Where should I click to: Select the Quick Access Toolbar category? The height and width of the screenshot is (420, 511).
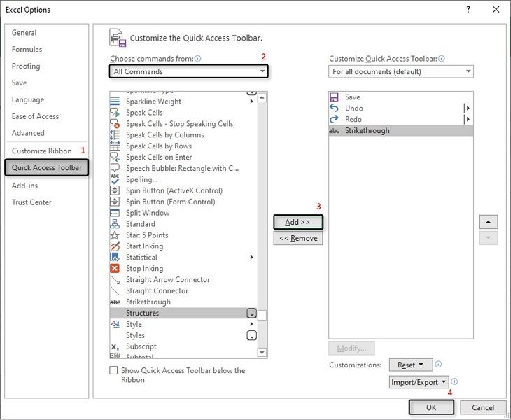click(47, 167)
